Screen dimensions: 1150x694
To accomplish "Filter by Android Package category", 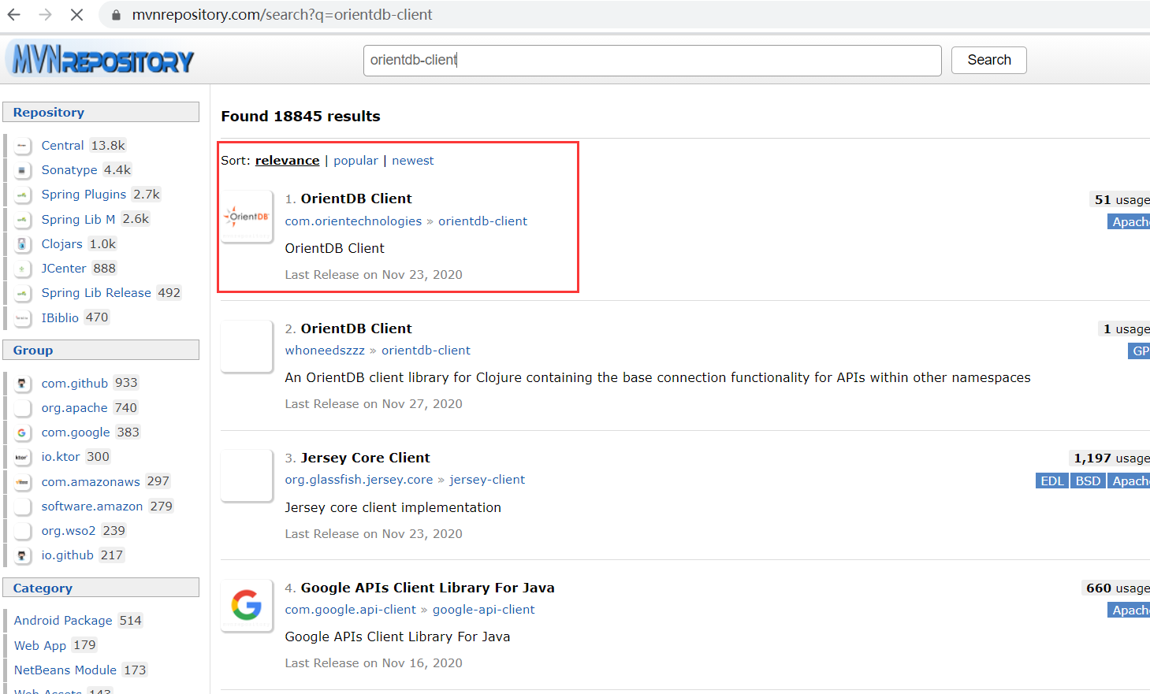I will click(63, 621).
